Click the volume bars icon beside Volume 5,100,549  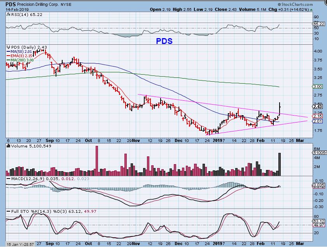(x=9, y=146)
